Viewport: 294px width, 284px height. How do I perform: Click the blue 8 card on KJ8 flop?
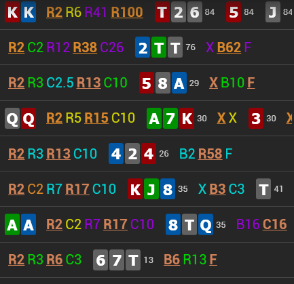coord(168,189)
